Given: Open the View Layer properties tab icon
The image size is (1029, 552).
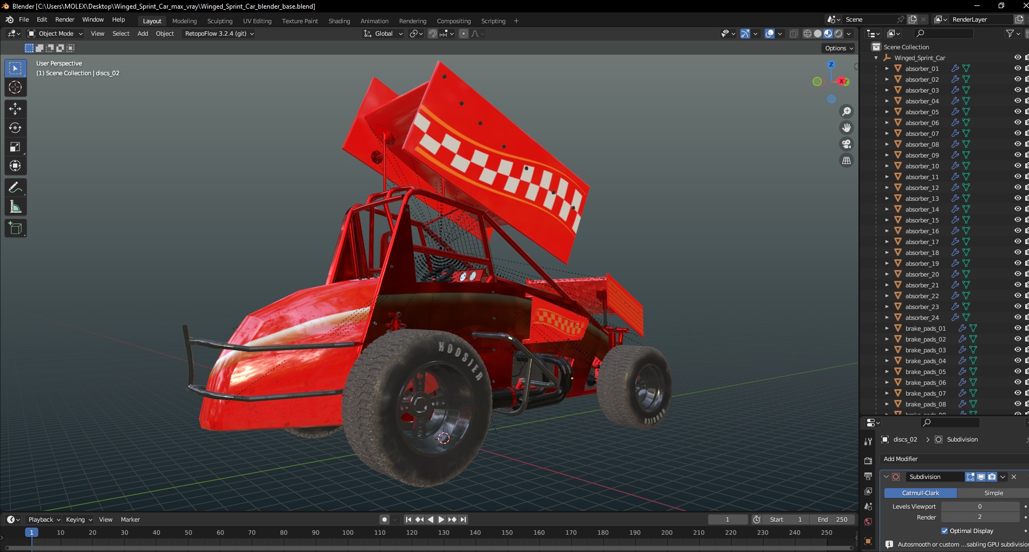Looking at the screenshot, I should click(868, 491).
